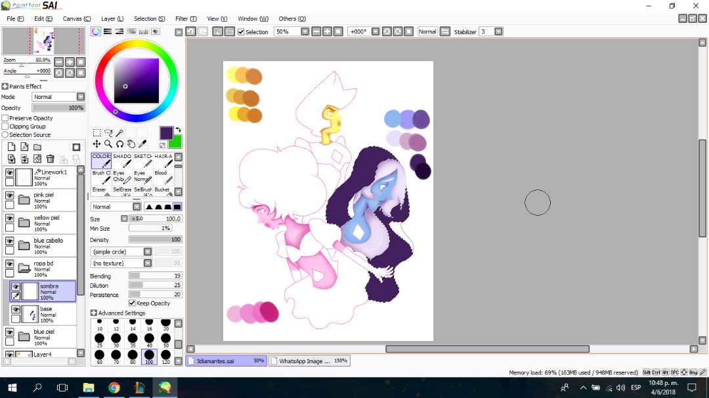The width and height of the screenshot is (709, 398).
Task: Select brush size 100 preset
Action: [149, 356]
